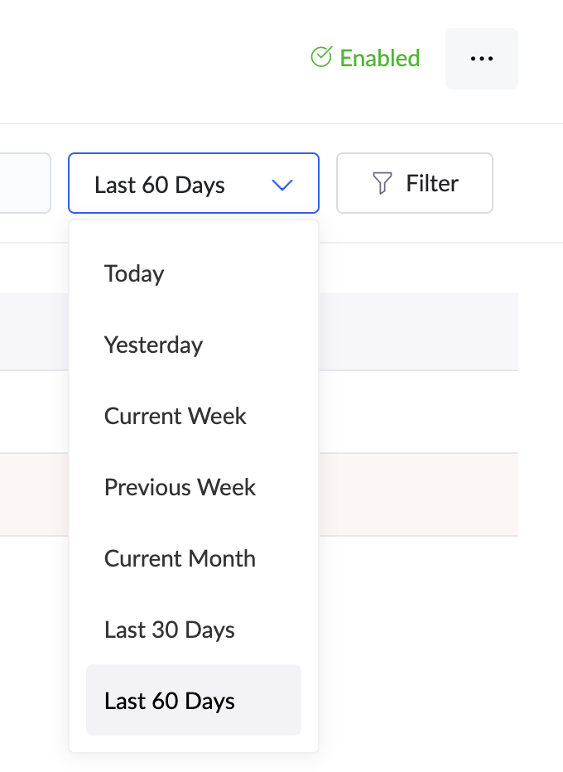Image resolution: width=563 pixels, height=772 pixels.
Task: Switch range to Last 30 Days
Action: [x=170, y=630]
